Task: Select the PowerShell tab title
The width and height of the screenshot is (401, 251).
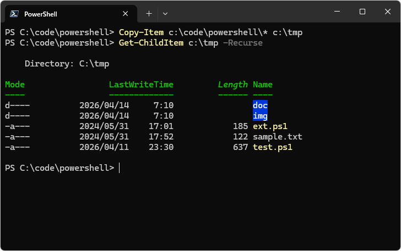Action: tap(41, 14)
